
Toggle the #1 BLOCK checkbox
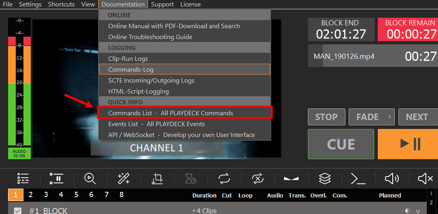[18, 211]
